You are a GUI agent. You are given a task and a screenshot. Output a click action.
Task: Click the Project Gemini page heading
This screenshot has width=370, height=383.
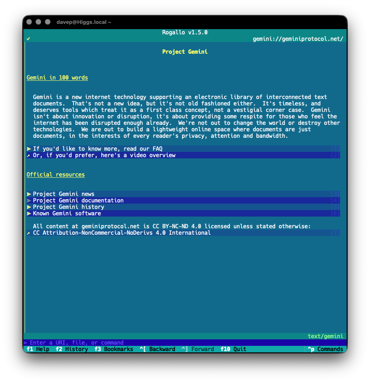[x=185, y=52]
